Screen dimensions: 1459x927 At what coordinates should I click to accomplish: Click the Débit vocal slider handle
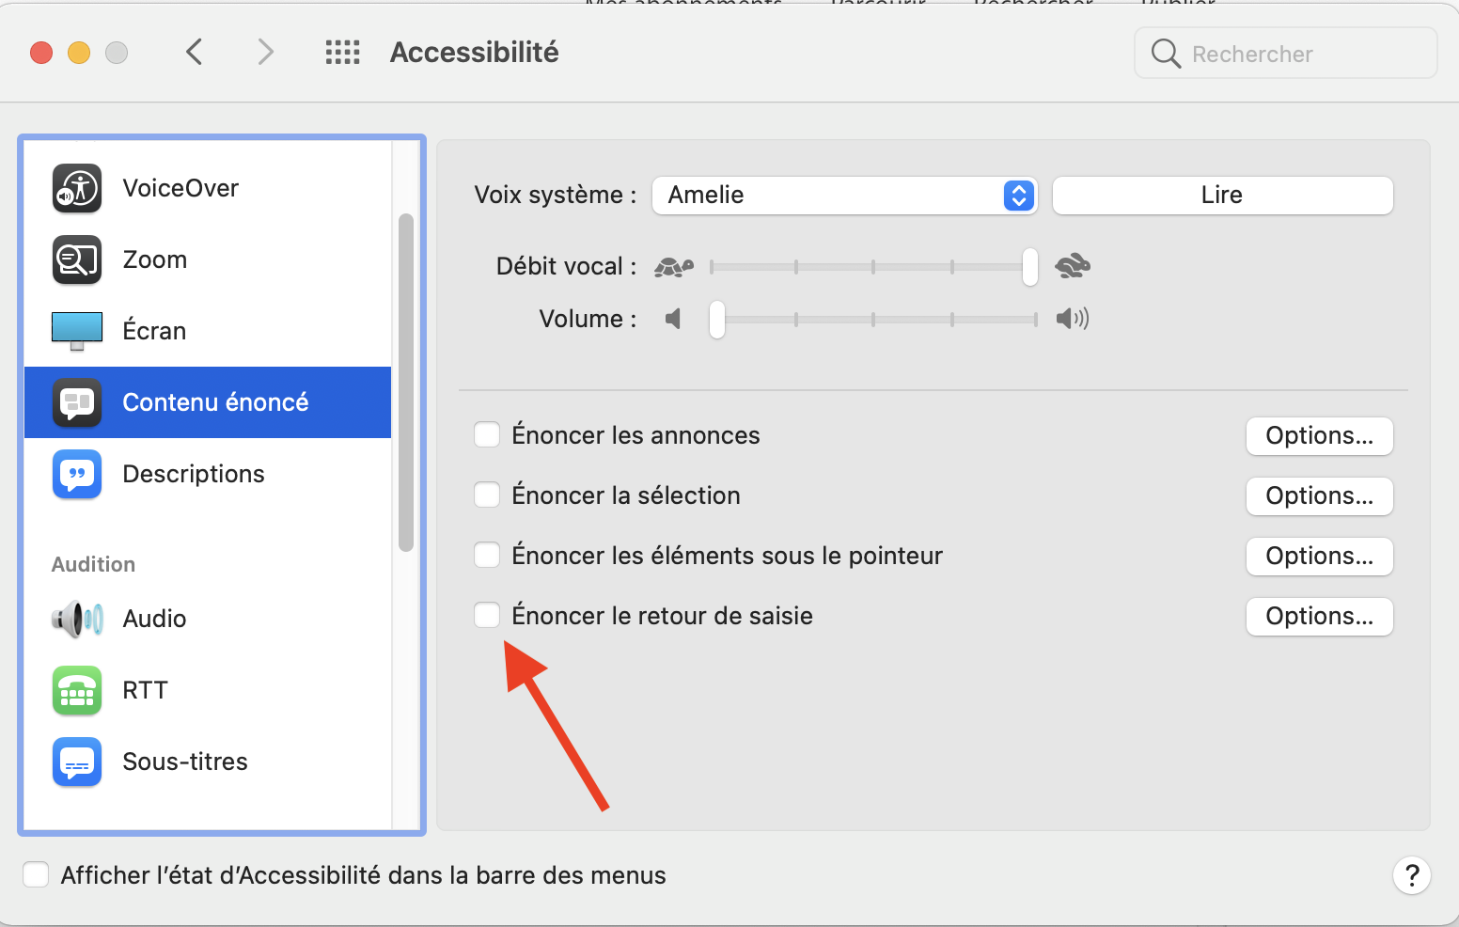[x=1030, y=267]
